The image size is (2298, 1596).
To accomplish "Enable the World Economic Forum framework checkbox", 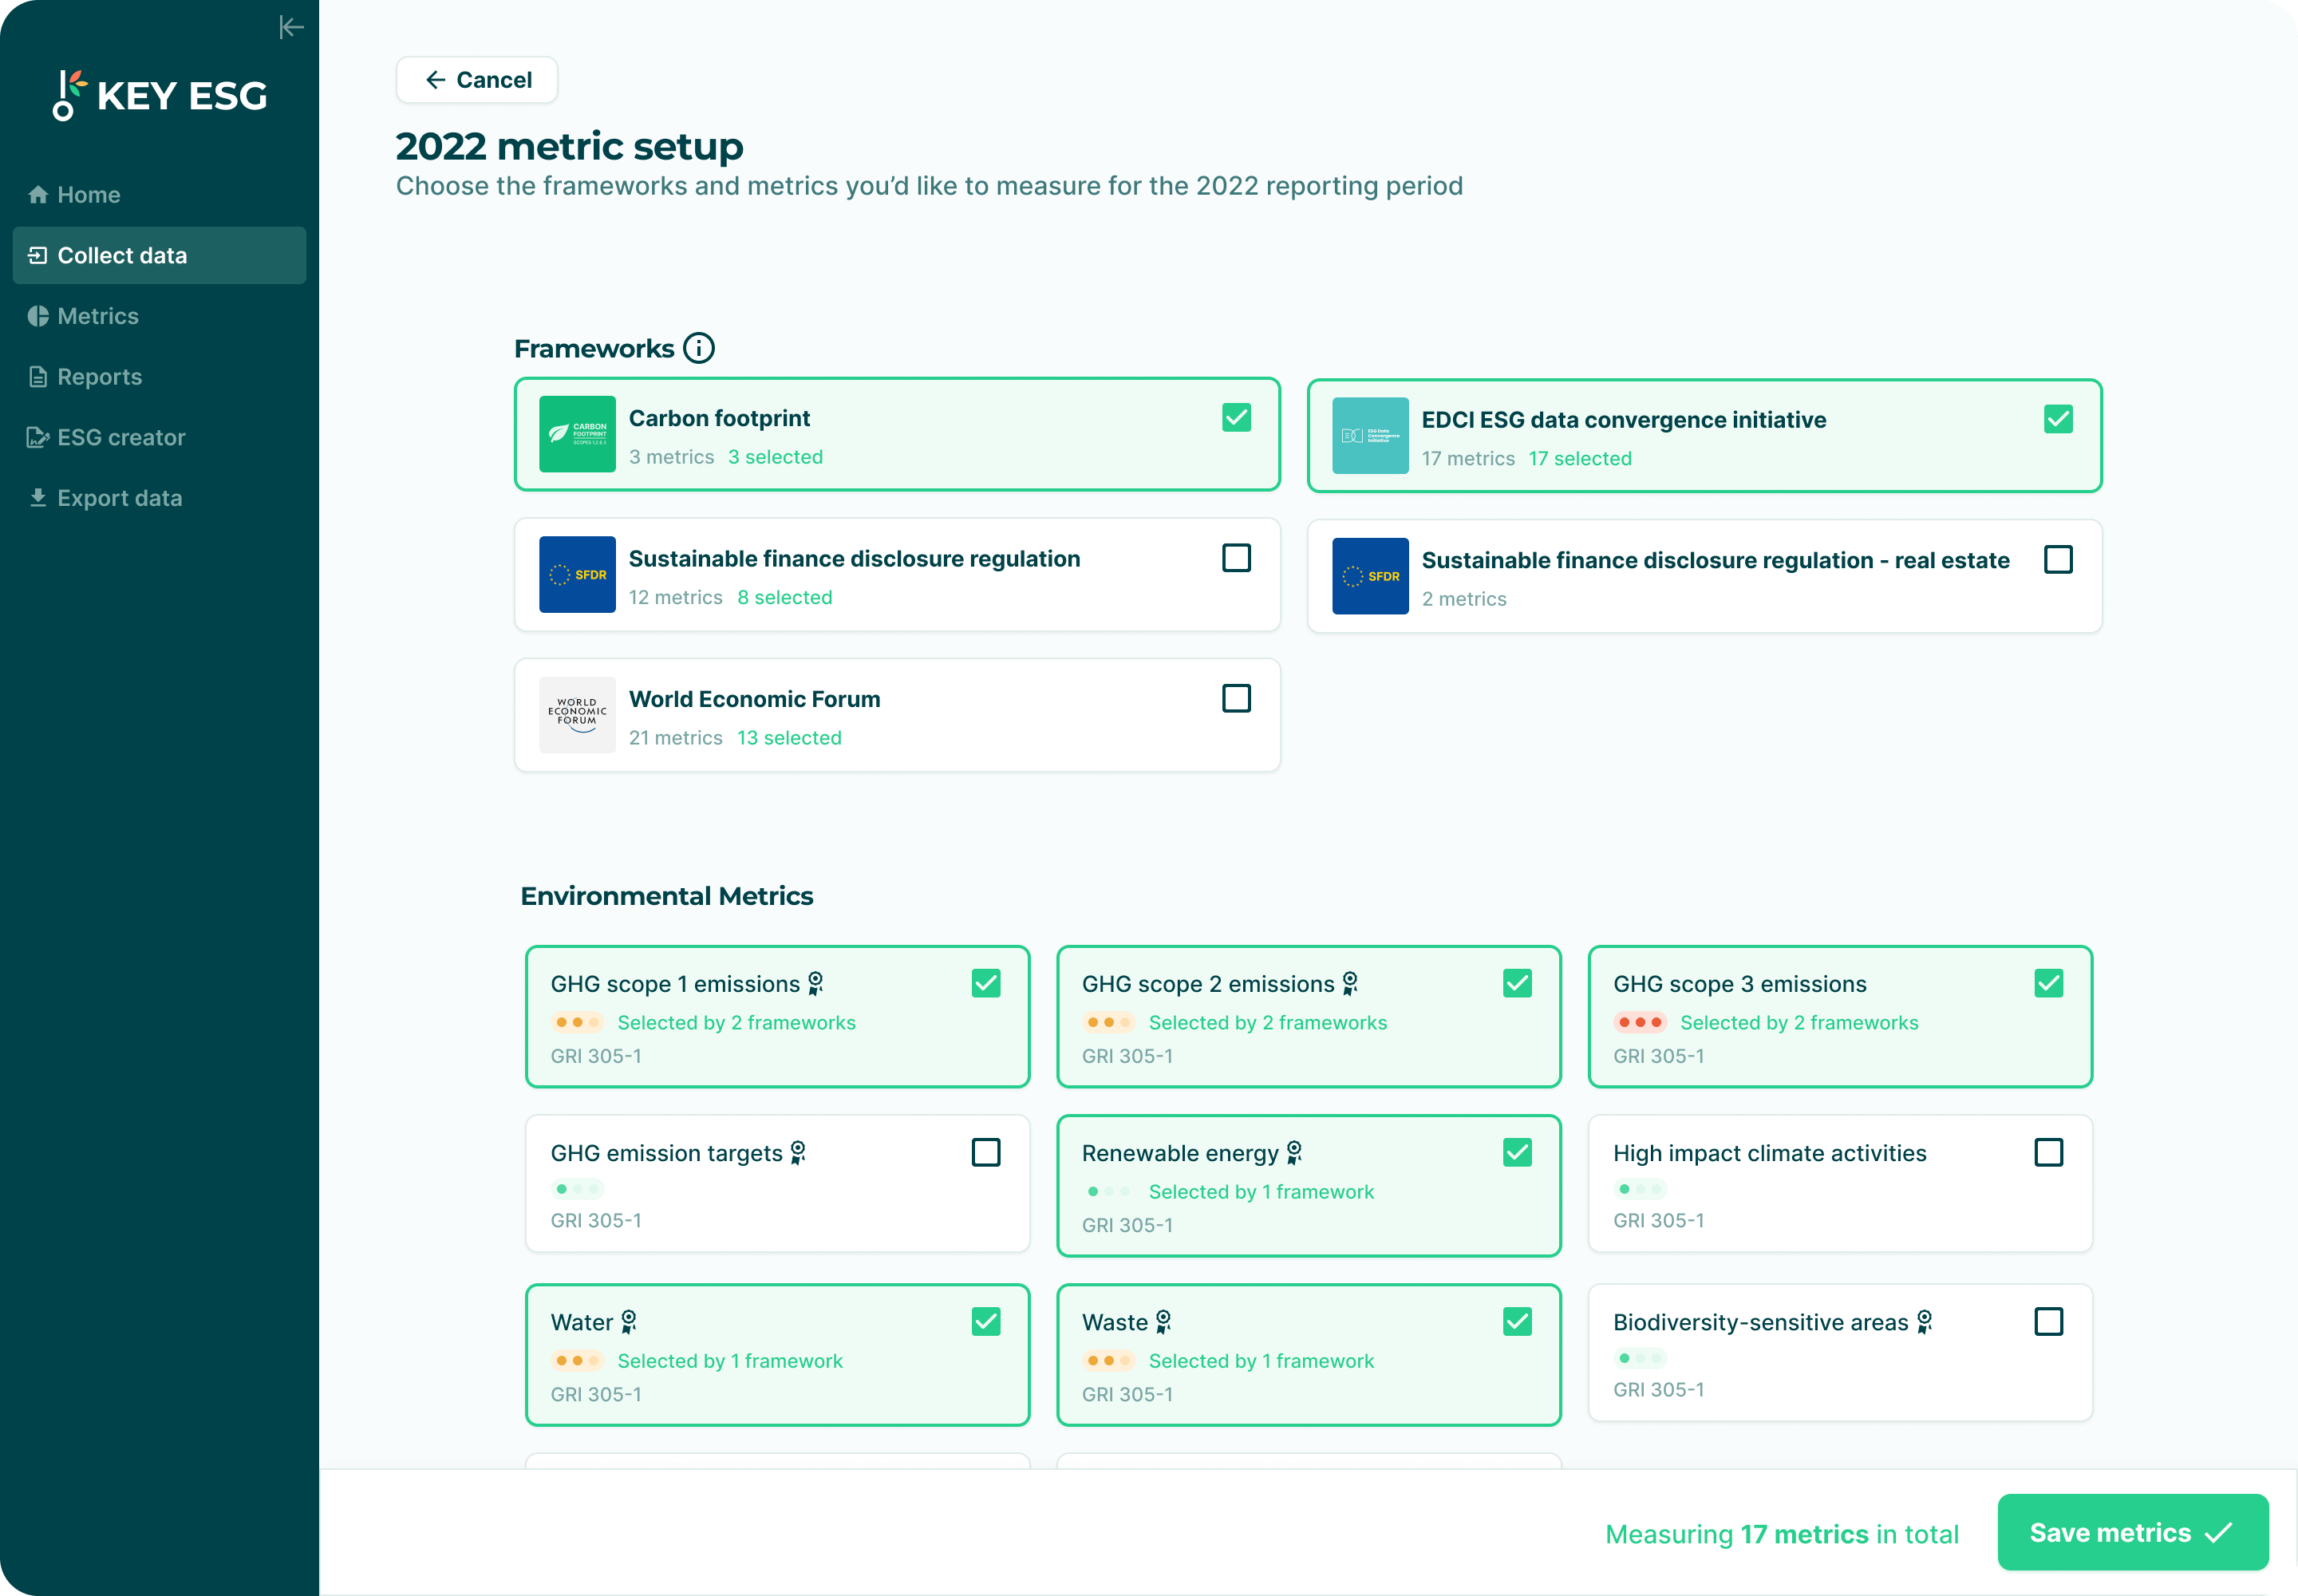I will tap(1236, 698).
